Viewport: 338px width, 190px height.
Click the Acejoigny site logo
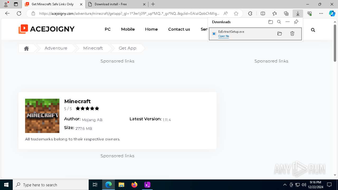point(46,29)
